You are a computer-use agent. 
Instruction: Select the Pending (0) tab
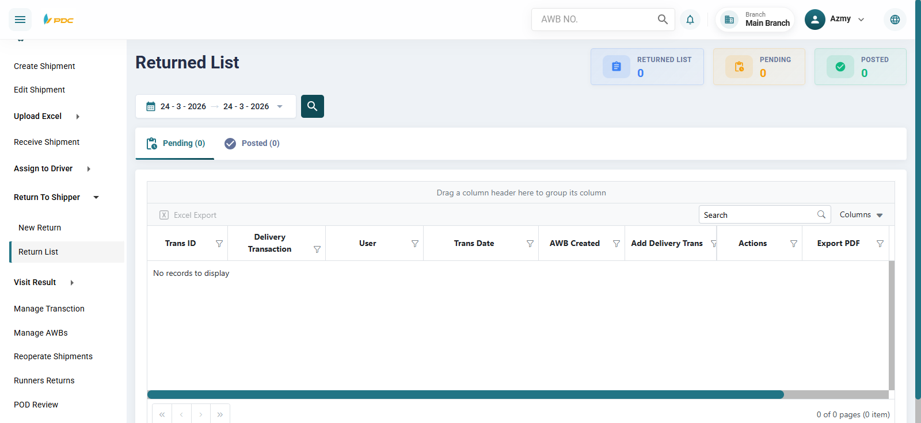pyautogui.click(x=176, y=143)
